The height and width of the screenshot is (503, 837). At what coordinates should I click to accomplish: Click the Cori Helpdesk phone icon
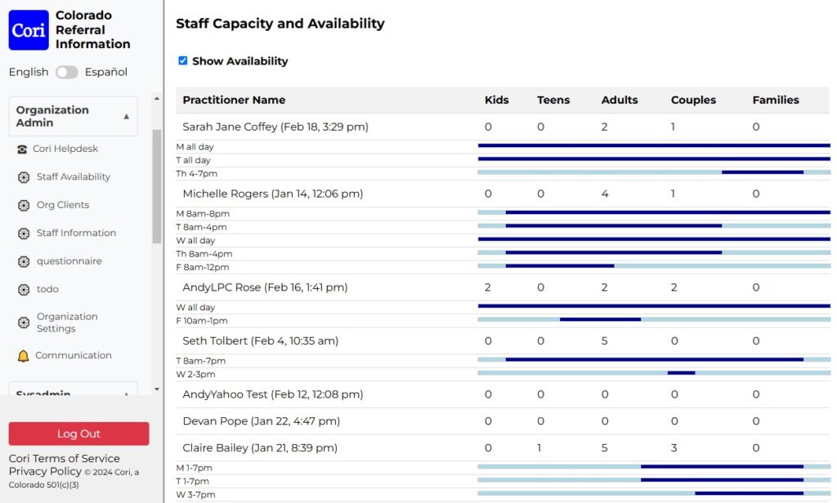pos(22,149)
